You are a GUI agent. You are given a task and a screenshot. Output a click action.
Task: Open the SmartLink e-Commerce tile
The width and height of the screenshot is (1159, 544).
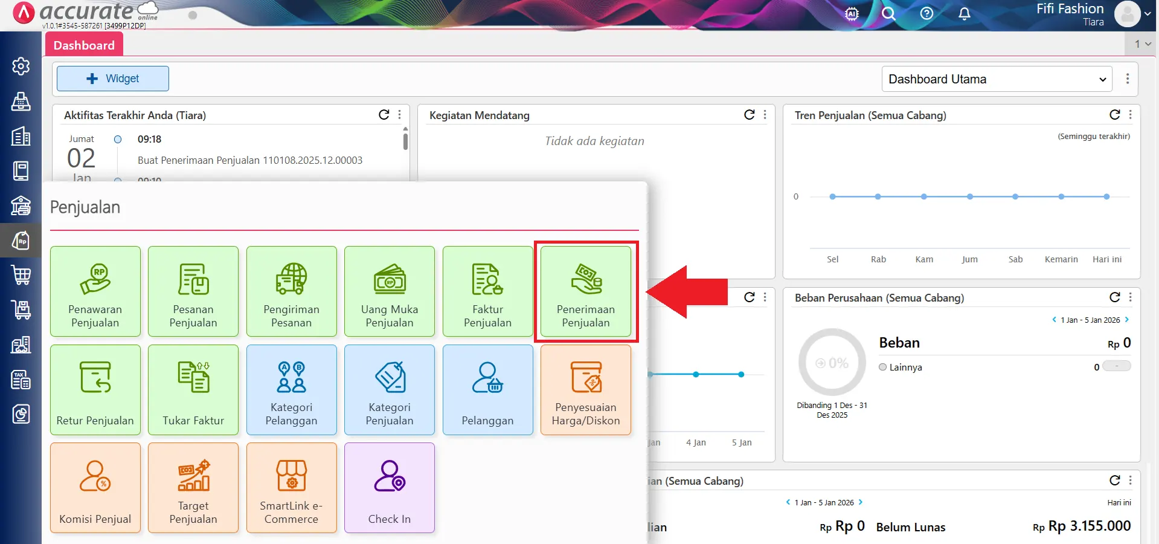pyautogui.click(x=291, y=488)
